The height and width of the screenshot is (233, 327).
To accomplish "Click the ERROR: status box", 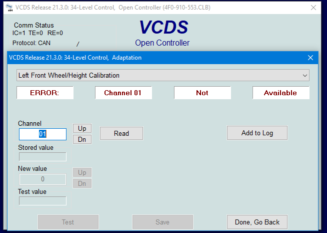I will [x=45, y=93].
